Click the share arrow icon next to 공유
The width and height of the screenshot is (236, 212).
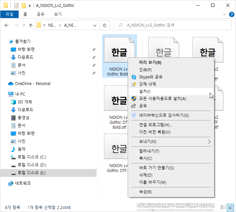click(134, 106)
